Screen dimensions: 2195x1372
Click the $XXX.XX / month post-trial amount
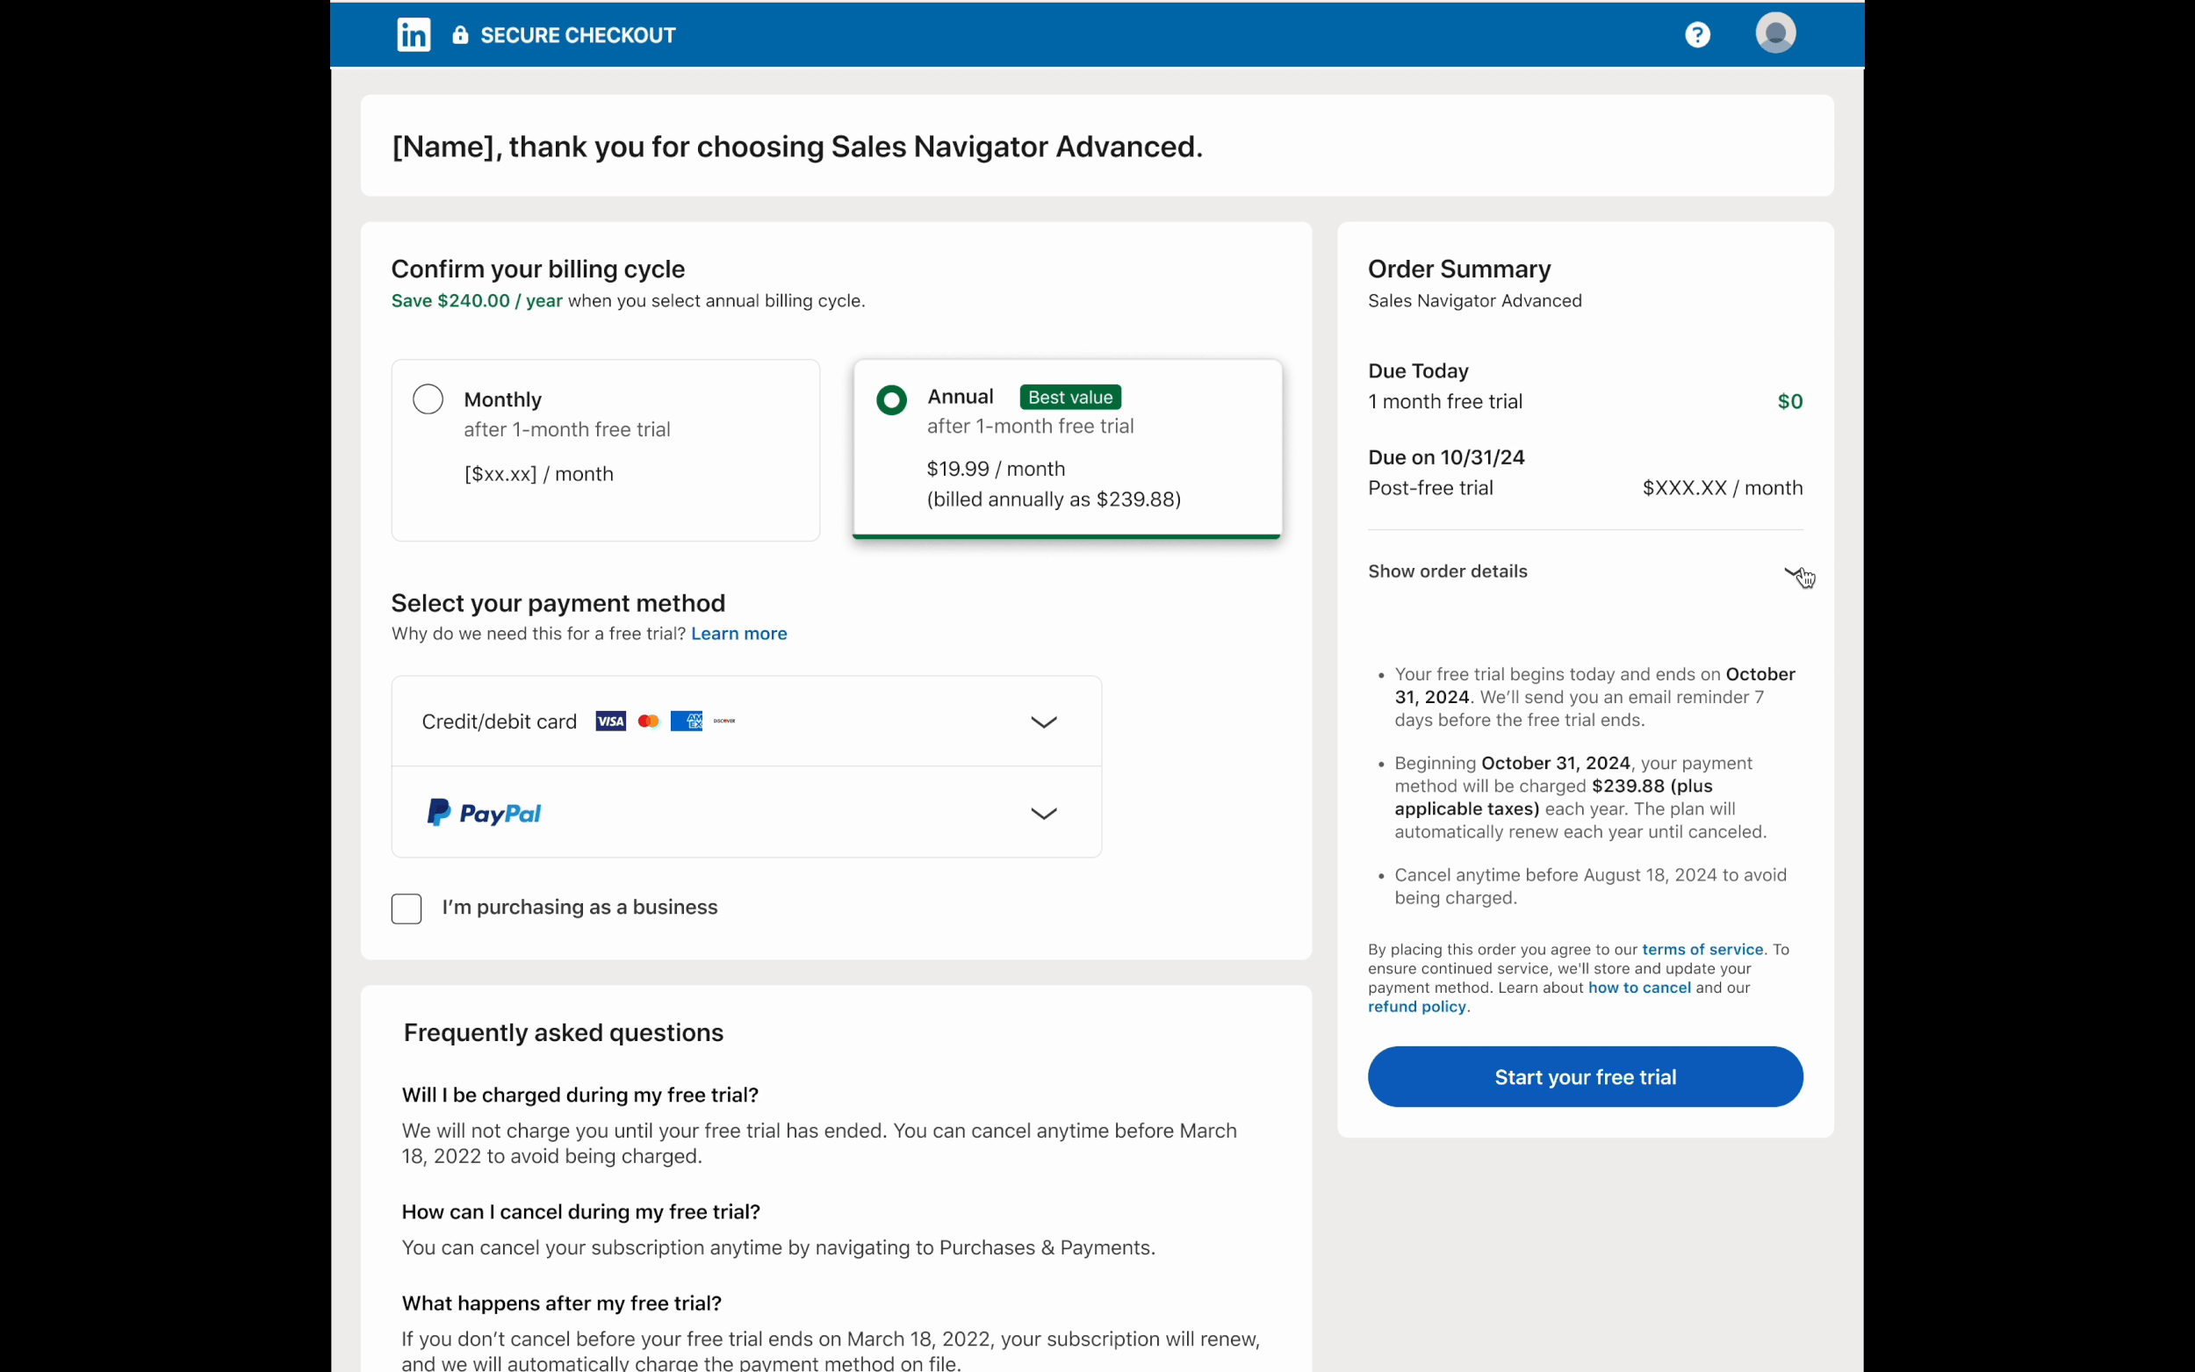tap(1722, 487)
